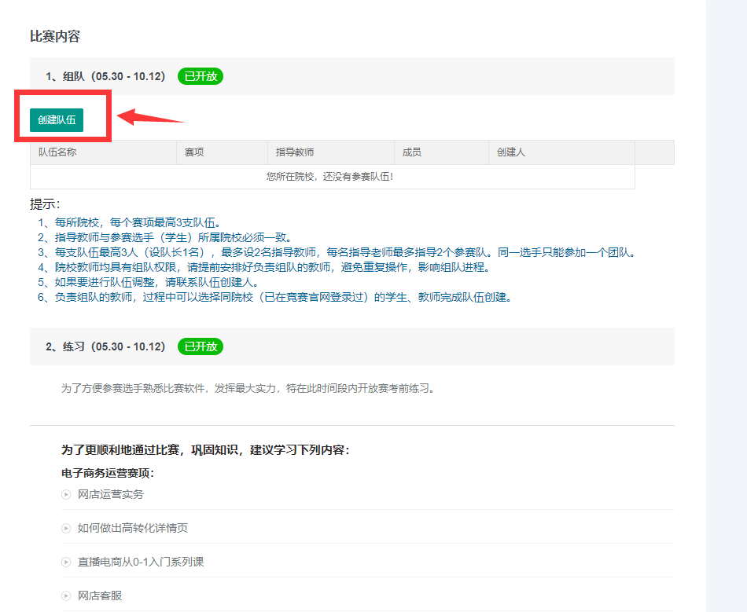Click the 已开放 badge beside 组队
Image resolution: width=747 pixels, height=612 pixels.
click(201, 76)
